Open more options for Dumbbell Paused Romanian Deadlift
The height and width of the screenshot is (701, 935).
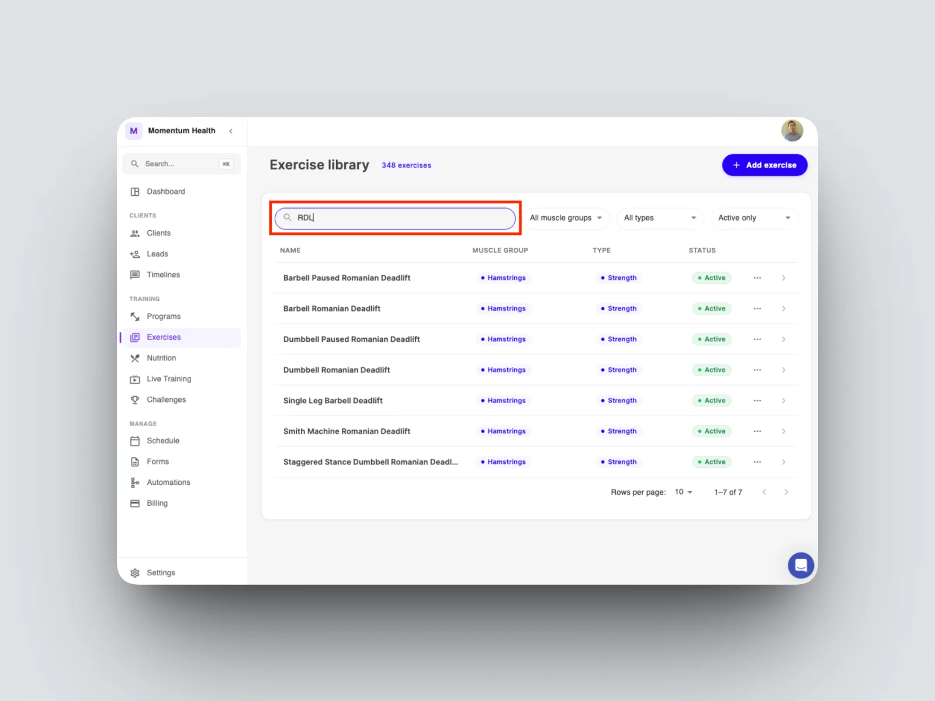pos(757,339)
